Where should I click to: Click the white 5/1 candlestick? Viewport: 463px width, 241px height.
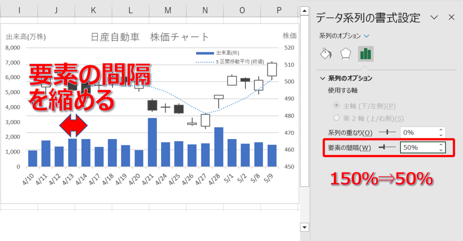click(x=232, y=80)
